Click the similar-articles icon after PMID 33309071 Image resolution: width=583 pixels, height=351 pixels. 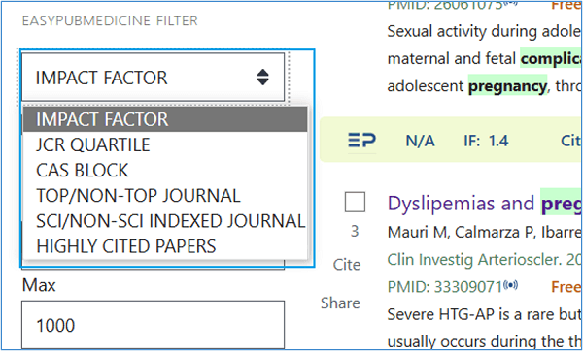511,285
